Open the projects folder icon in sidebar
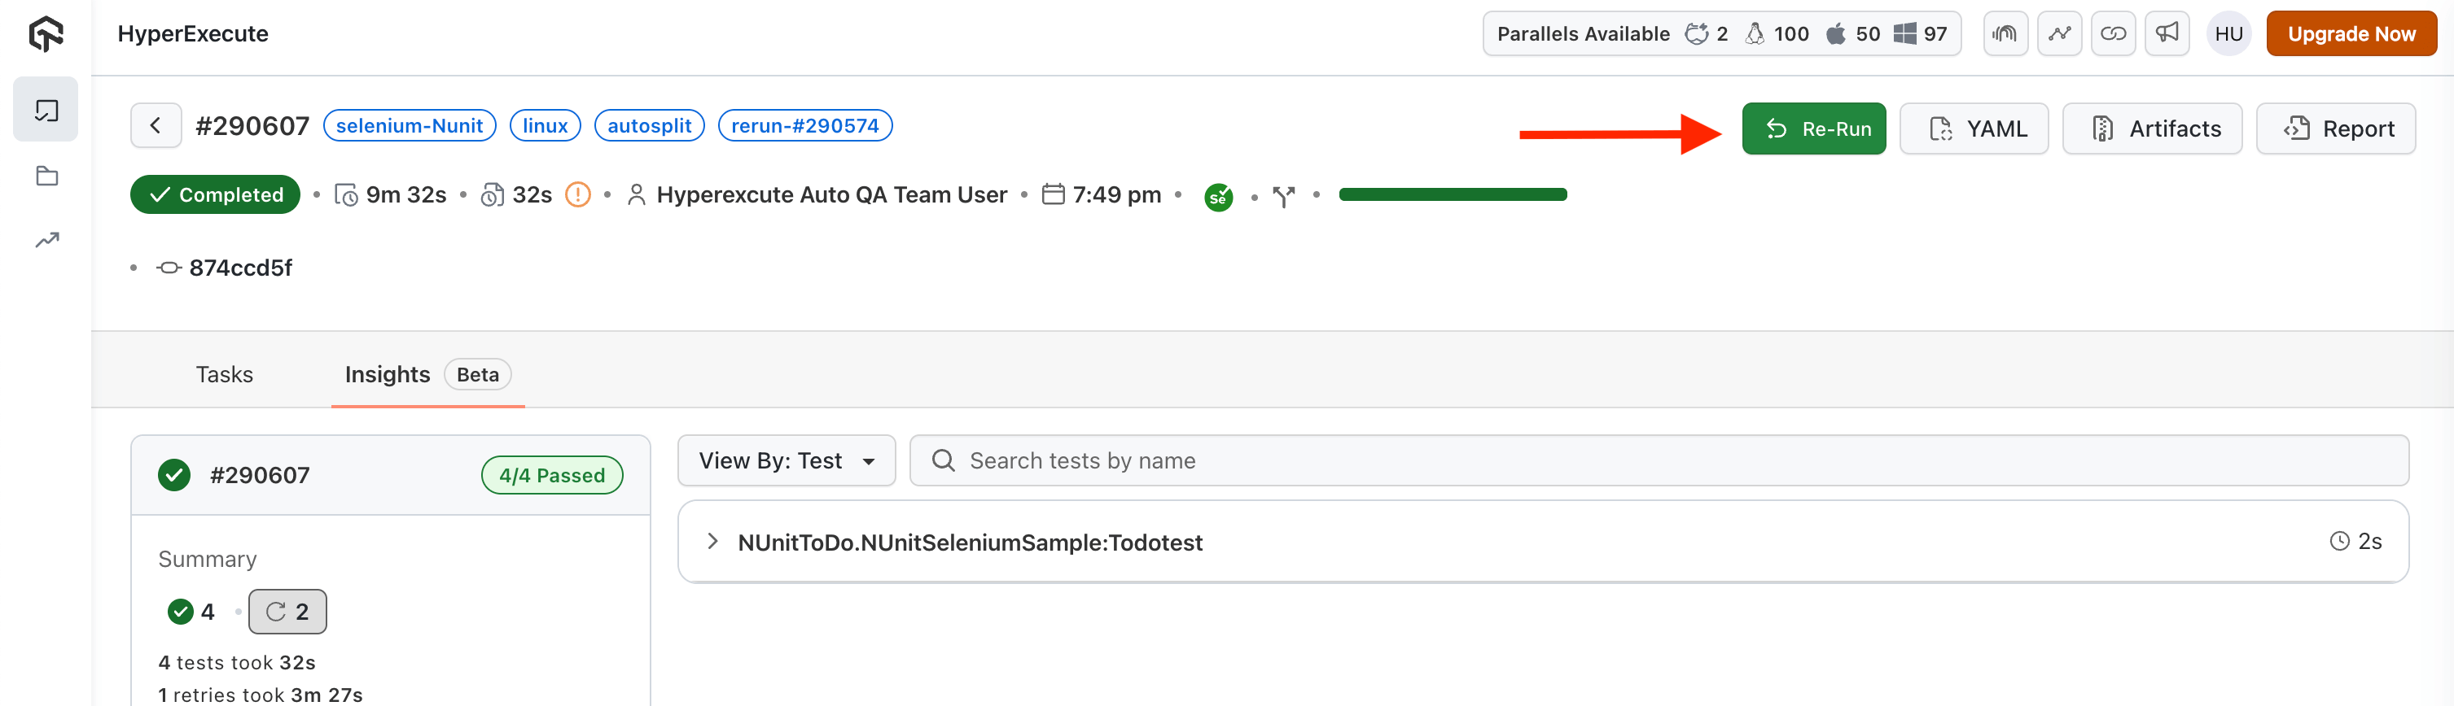 [x=46, y=176]
